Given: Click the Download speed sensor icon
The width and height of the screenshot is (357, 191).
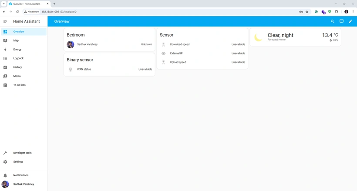Looking at the screenshot, I should pos(163,44).
